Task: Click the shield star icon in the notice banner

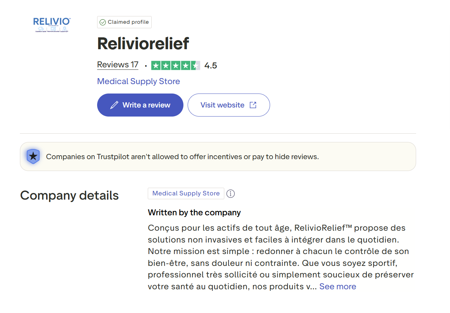Action: [x=33, y=156]
